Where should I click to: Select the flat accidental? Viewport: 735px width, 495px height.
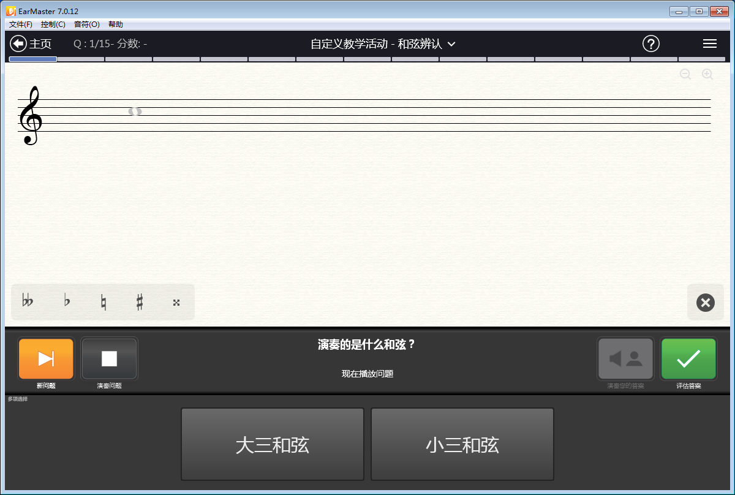pos(67,301)
